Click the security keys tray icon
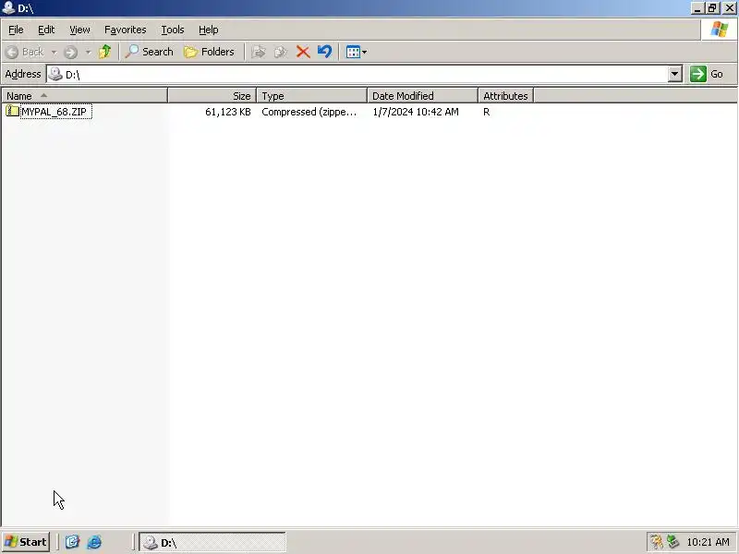 click(656, 542)
